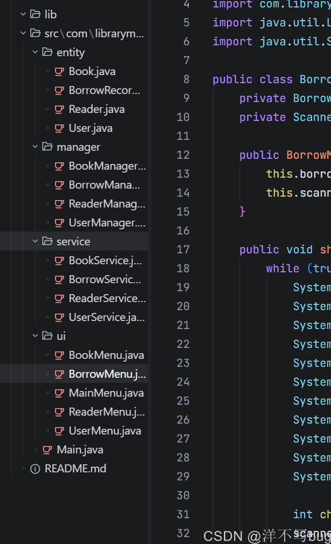Click 'int' keyword on line 31

click(303, 514)
